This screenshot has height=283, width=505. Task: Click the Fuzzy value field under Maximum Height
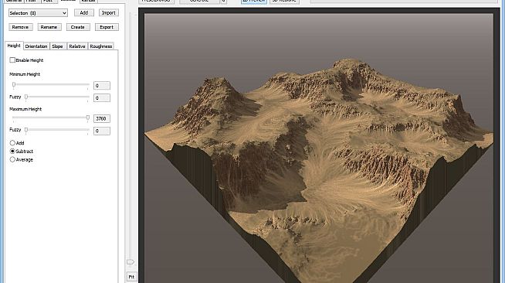[102, 131]
